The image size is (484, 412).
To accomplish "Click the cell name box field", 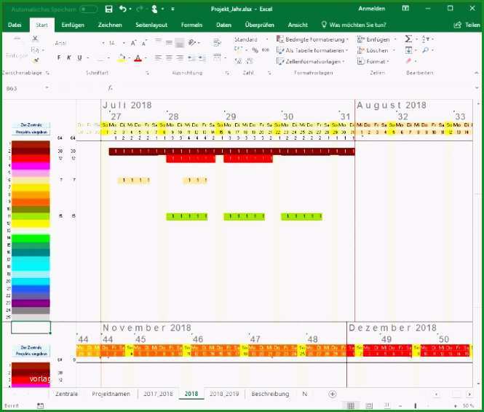I will click(x=27, y=89).
